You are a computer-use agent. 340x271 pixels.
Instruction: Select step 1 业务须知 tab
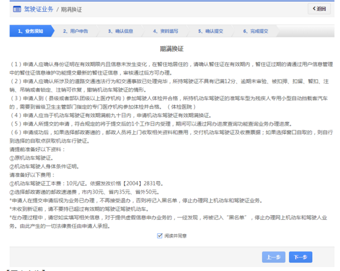tap(31, 31)
